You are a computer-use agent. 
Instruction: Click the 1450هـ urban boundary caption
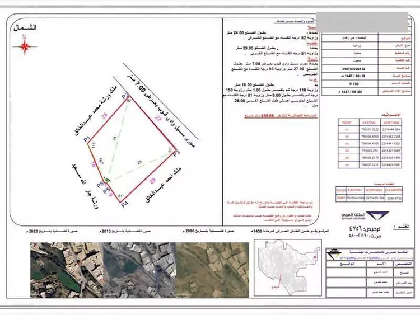290,231
